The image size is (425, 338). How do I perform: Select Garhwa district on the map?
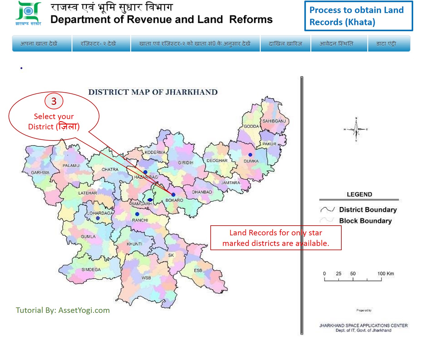point(40,172)
